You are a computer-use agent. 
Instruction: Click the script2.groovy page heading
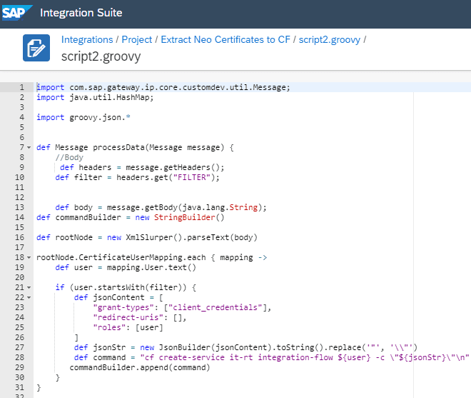coord(101,56)
